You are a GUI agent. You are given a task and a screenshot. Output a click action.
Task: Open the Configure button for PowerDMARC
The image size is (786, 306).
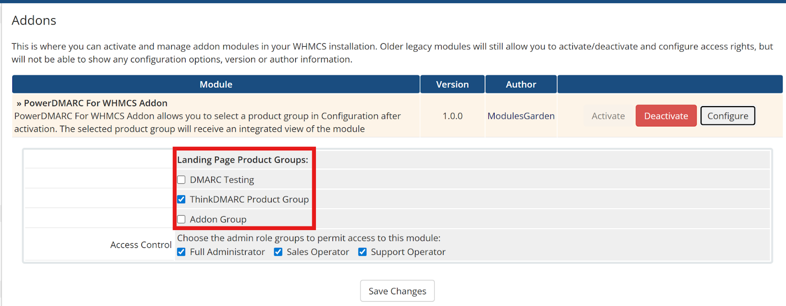[728, 116]
